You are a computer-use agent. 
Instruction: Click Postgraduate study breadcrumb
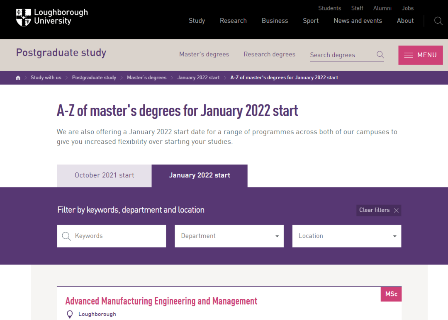coord(94,78)
